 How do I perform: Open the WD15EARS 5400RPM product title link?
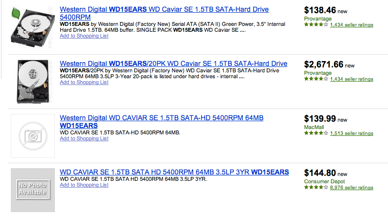[164, 13]
